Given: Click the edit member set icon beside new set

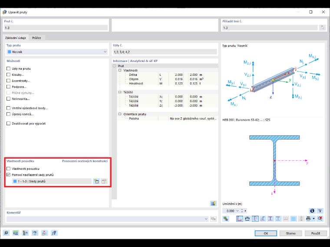Looking at the screenshot, I should [104, 181].
